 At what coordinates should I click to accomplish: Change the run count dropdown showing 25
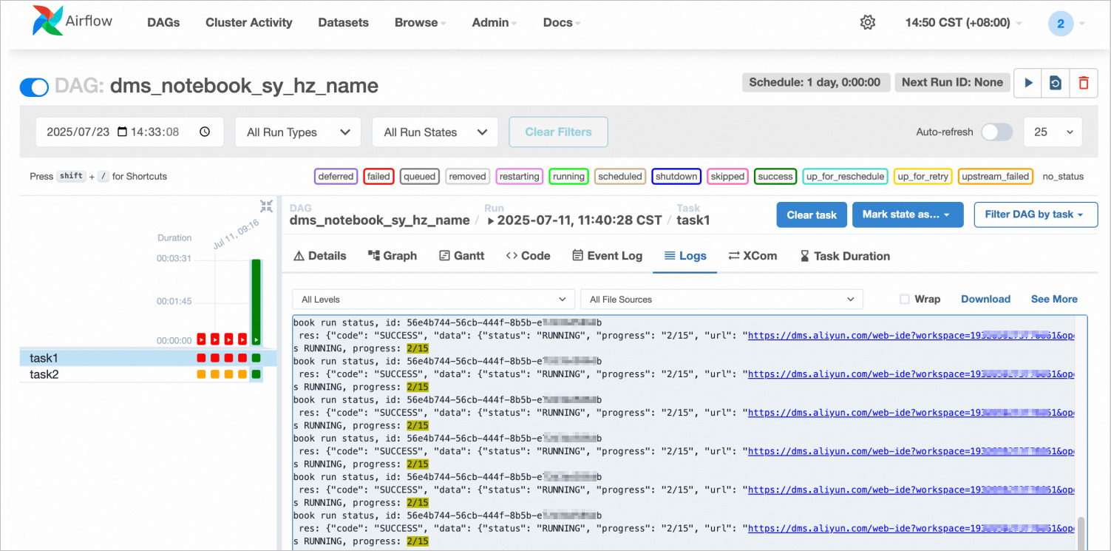(x=1053, y=132)
